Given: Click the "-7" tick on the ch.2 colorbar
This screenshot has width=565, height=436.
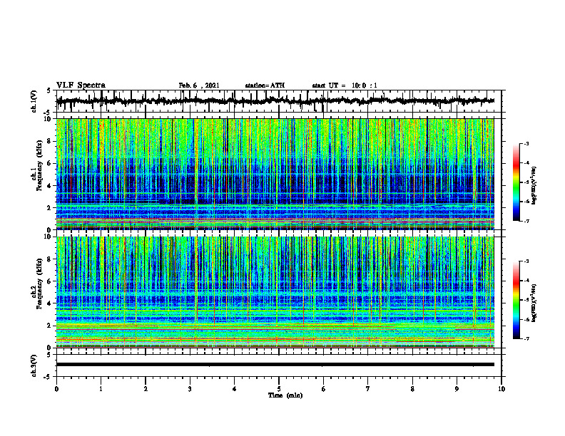Looking at the screenshot, I should [x=526, y=339].
